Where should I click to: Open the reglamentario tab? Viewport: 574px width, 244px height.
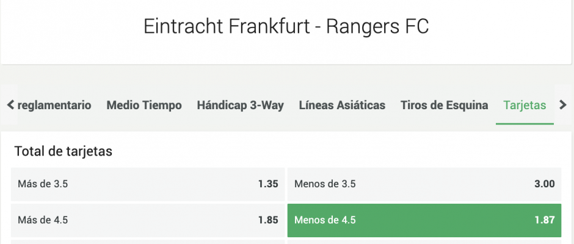click(54, 106)
